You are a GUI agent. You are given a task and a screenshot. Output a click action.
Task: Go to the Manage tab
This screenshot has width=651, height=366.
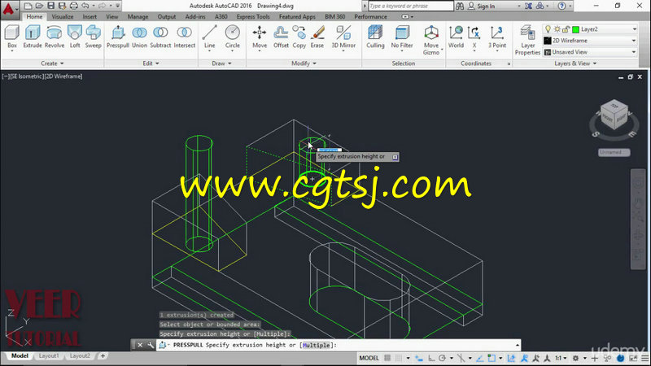point(138,16)
